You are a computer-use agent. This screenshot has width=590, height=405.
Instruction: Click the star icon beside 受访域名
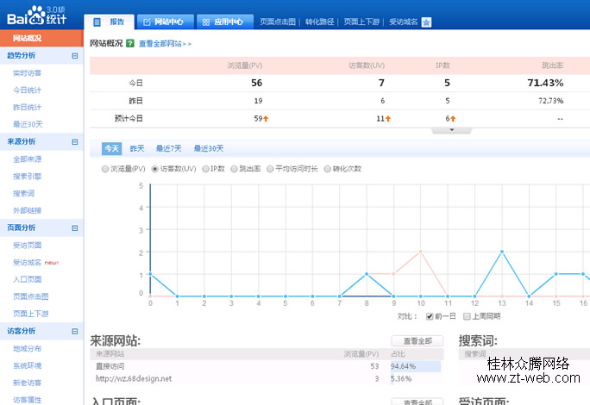(x=426, y=22)
